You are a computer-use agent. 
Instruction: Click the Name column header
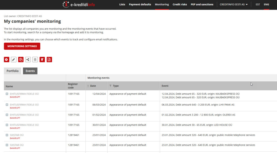[x=9, y=86]
